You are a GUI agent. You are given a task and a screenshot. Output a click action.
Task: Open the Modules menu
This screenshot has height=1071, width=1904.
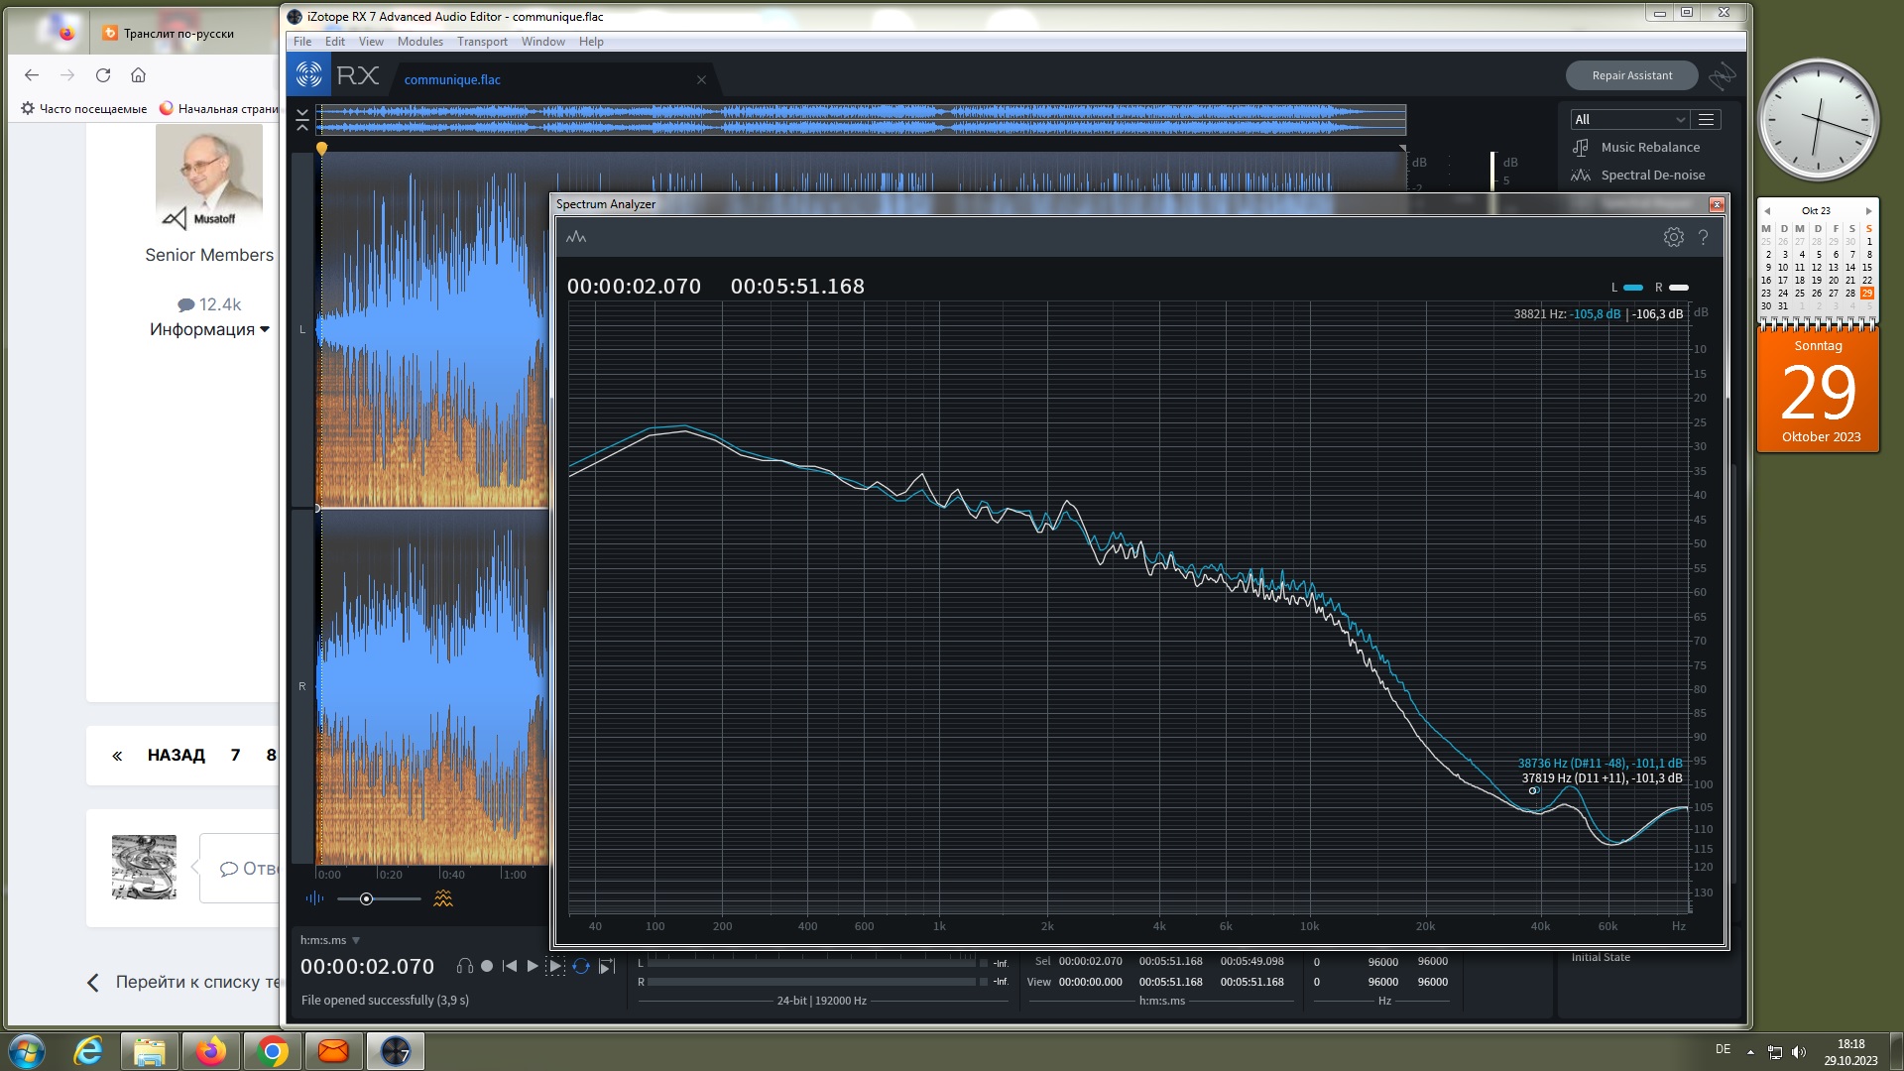coord(419,42)
